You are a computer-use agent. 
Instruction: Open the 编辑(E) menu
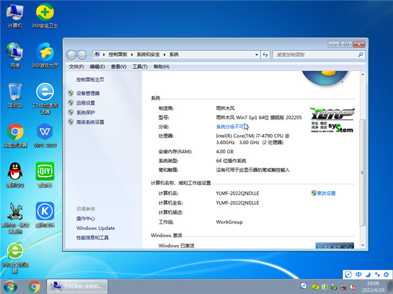pyautogui.click(x=97, y=67)
